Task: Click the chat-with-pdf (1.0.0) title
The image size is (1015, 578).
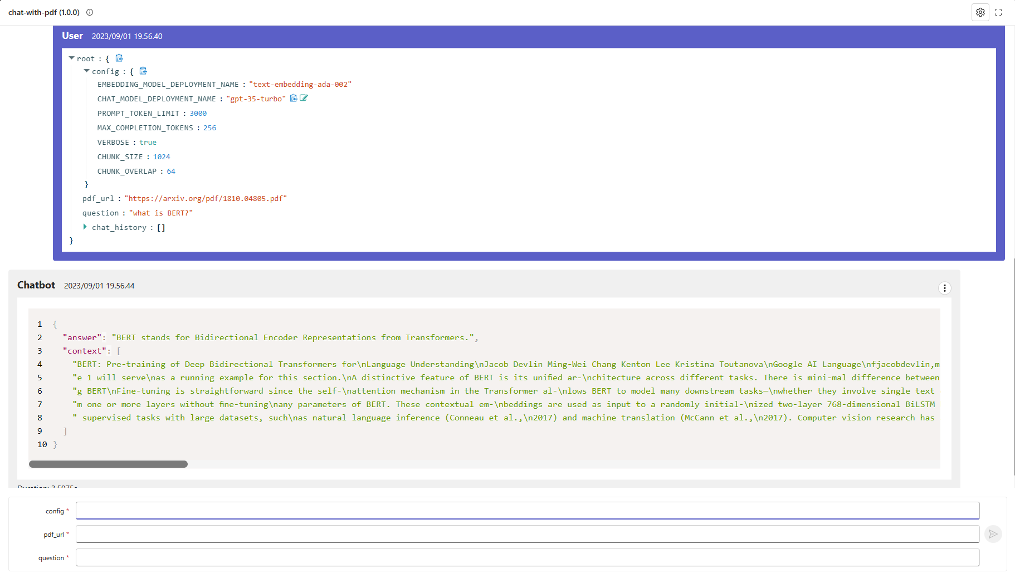Action: 44,12
